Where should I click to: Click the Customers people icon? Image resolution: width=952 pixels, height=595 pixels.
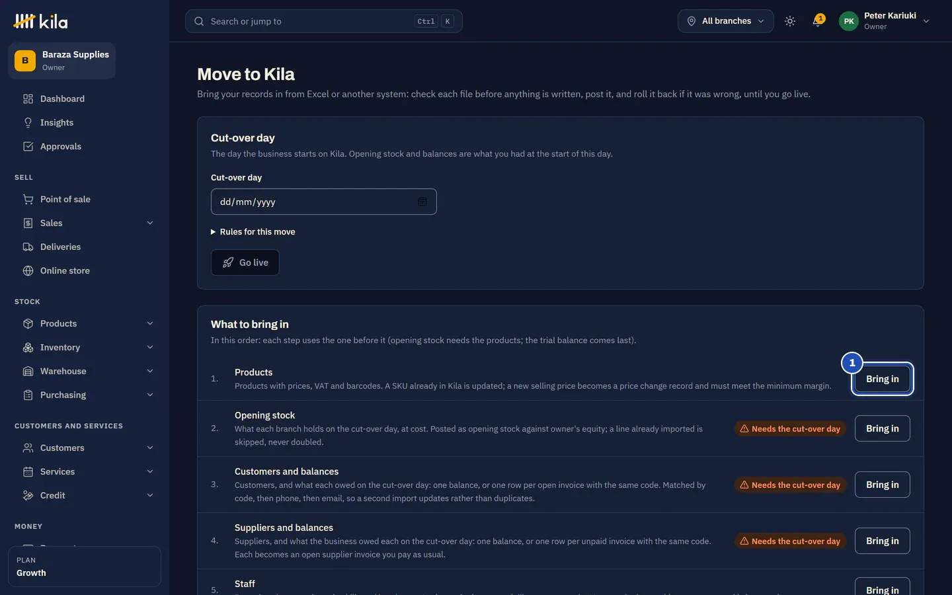point(28,448)
